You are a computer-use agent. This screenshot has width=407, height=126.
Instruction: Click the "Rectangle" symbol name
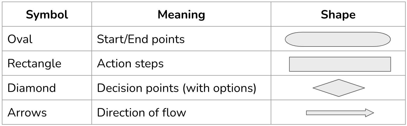click(x=34, y=64)
